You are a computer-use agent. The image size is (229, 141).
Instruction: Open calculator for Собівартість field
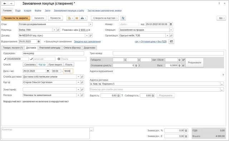pos(153,96)
